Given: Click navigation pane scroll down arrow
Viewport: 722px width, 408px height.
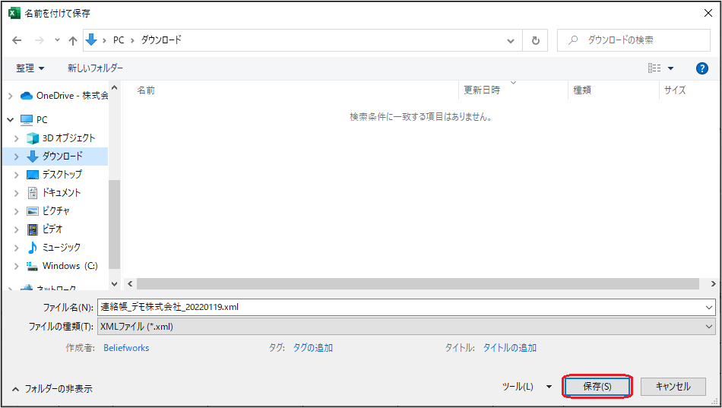Looking at the screenshot, I should pyautogui.click(x=115, y=284).
